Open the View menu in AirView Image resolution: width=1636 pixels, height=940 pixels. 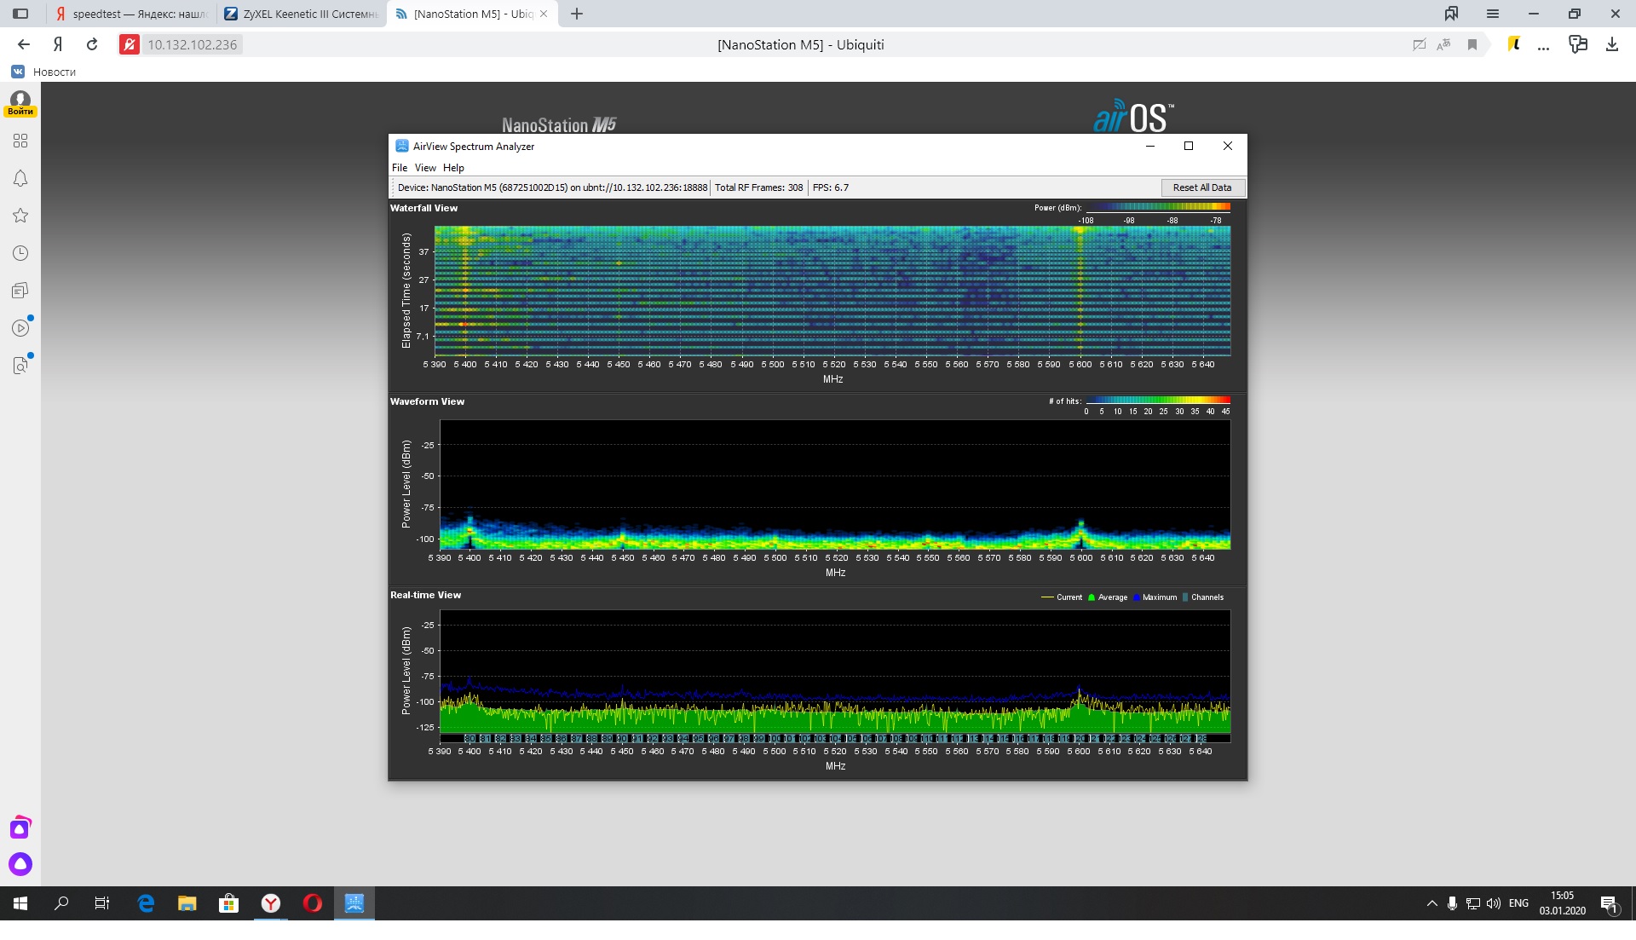(425, 168)
